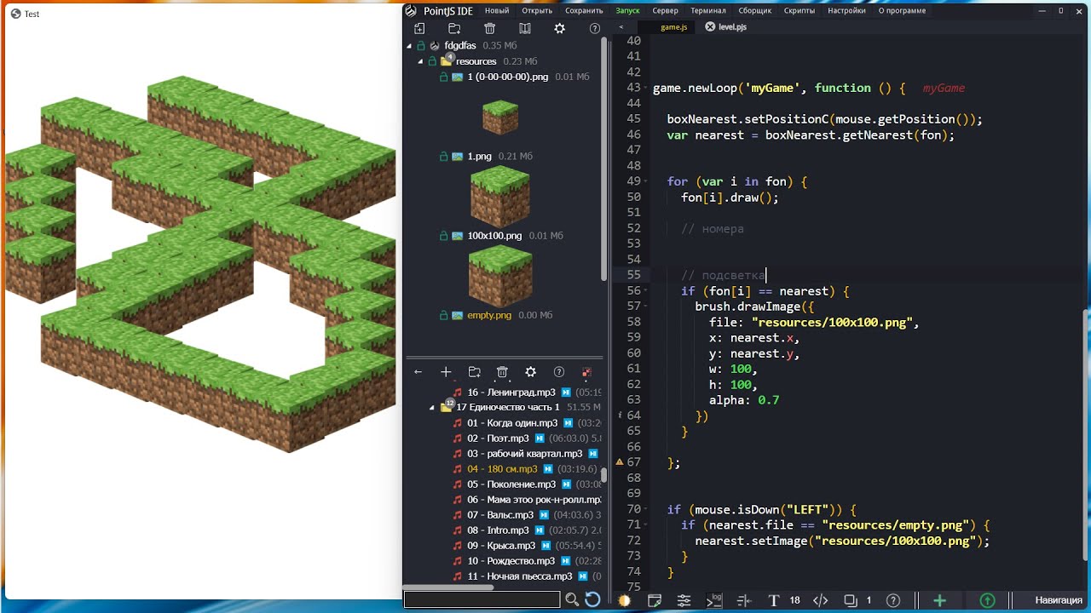Toggle lock on empty.png file
Screen dimensions: 1091x613
pos(443,315)
